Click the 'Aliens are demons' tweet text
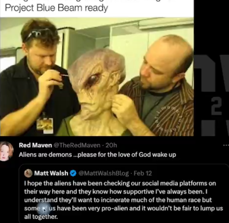Image resolution: width=229 pixels, height=223 pixels. [x=97, y=155]
